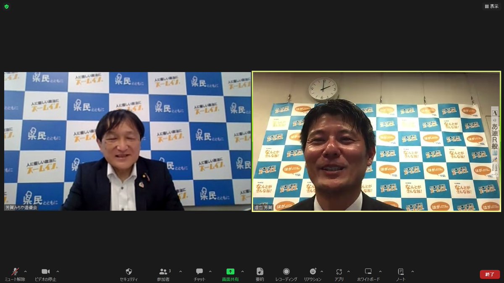Expand audio options caret beside mute

pyautogui.click(x=26, y=271)
